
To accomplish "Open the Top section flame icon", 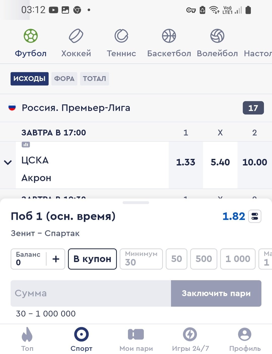I will click(x=27, y=335).
